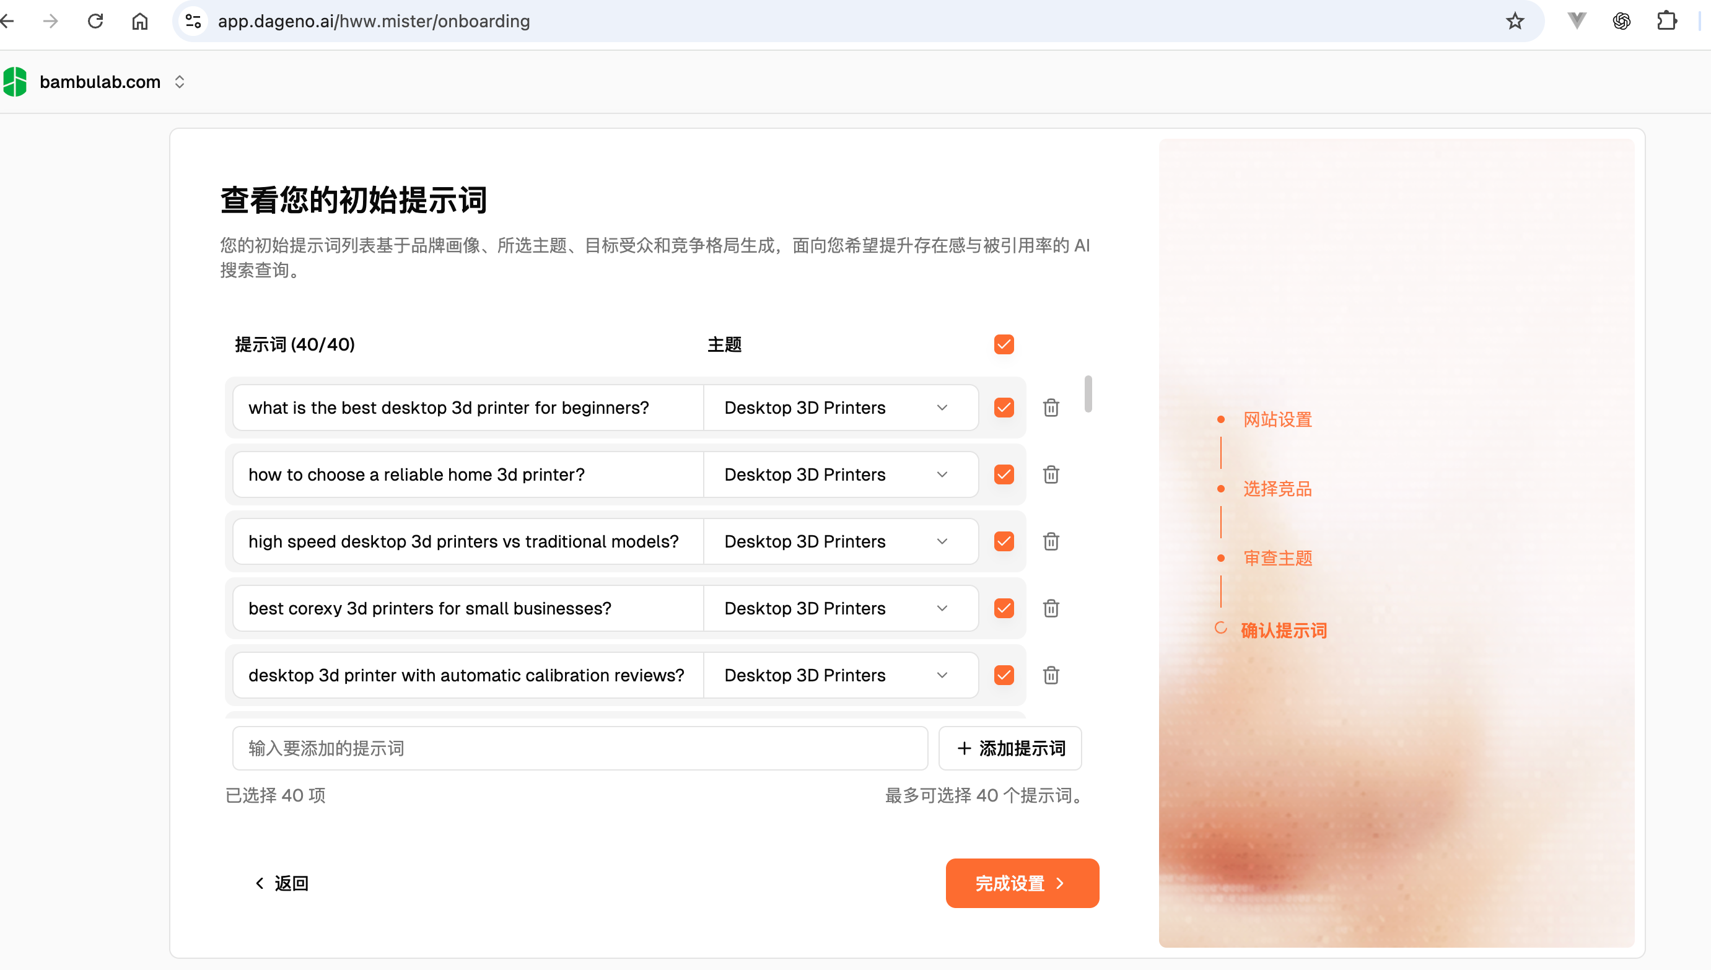Reload the page with browser refresh icon
This screenshot has width=1711, height=970.
(95, 21)
